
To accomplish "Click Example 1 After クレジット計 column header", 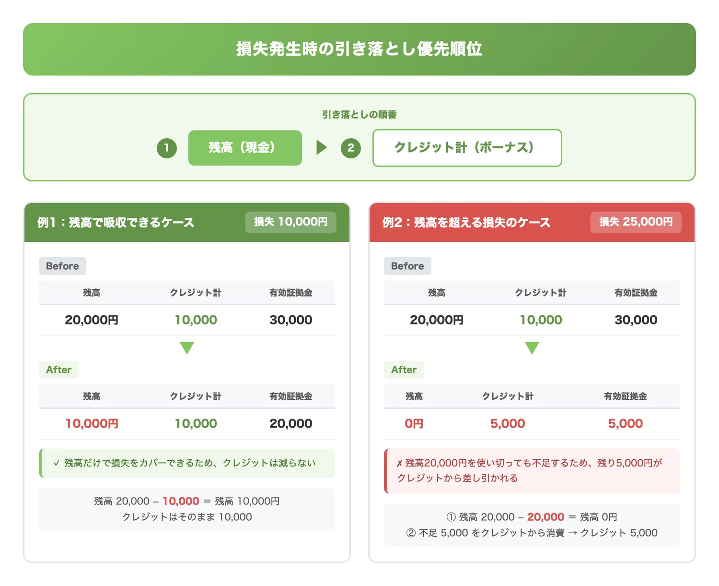I will [x=196, y=396].
